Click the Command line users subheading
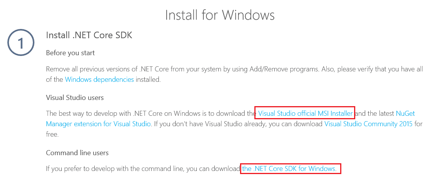The image size is (443, 176). [x=77, y=153]
